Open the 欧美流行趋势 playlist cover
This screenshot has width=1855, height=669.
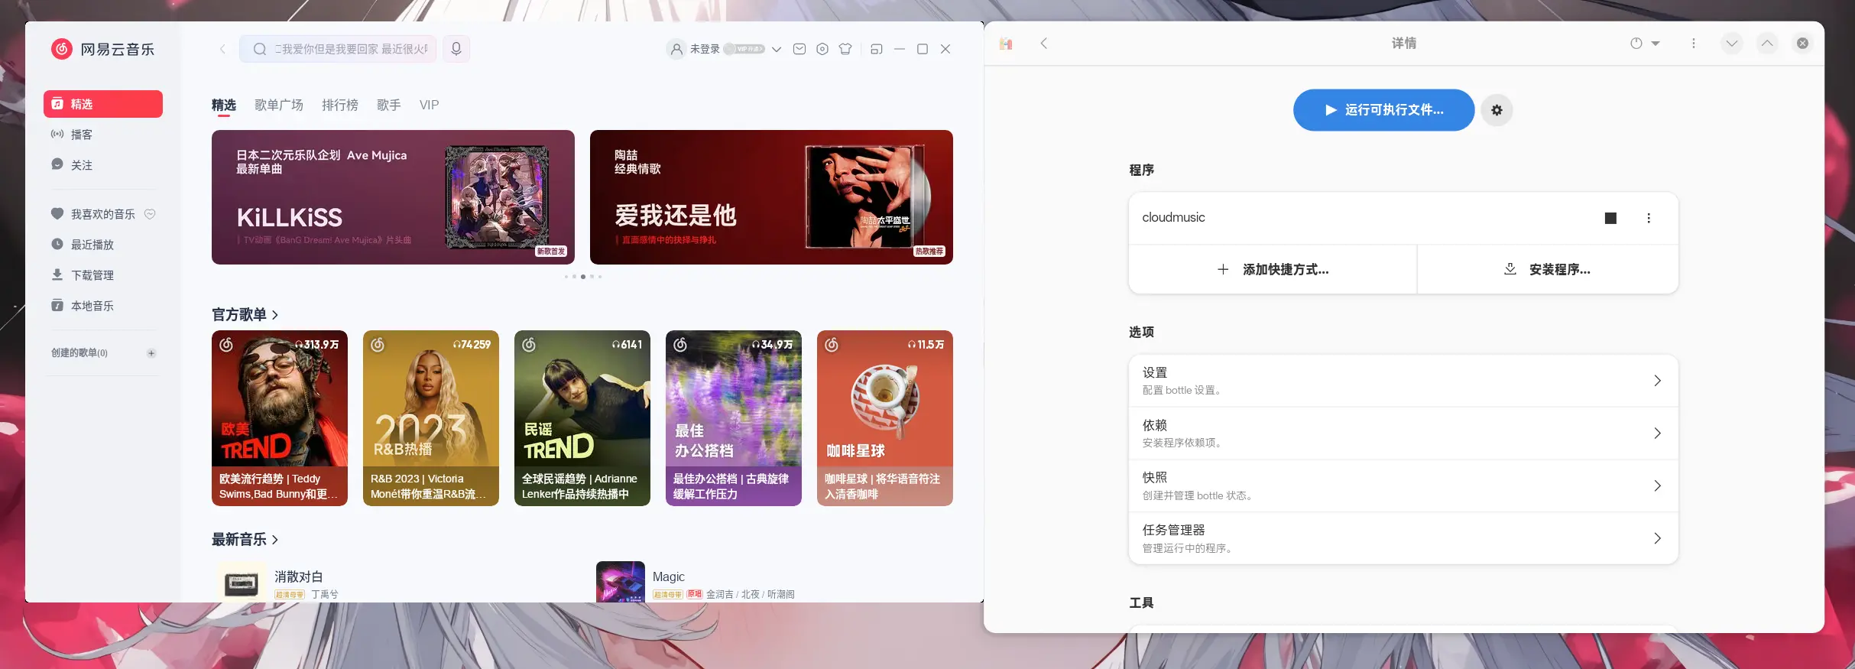coord(280,417)
